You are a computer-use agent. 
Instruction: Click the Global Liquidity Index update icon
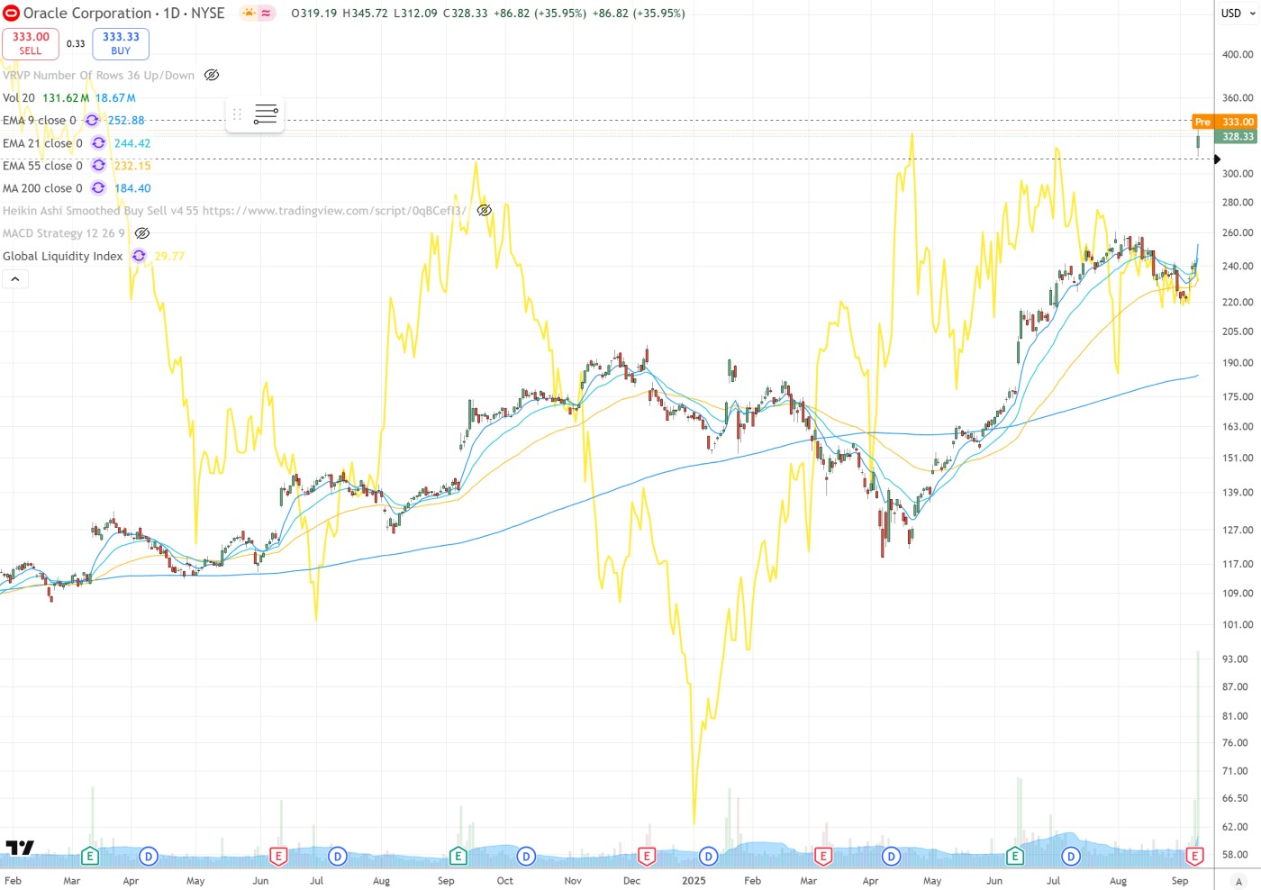[139, 256]
